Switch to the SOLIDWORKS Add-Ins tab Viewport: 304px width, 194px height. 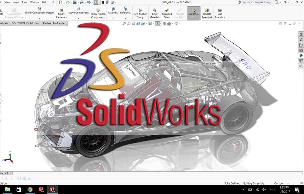click(25, 23)
